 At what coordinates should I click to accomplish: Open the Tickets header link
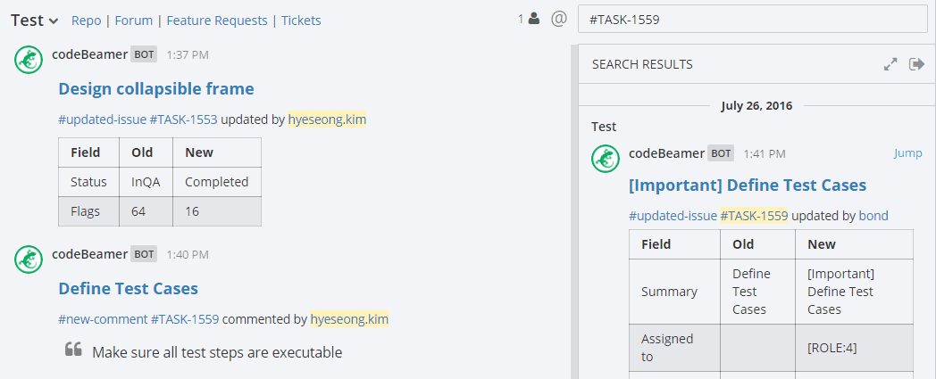301,21
